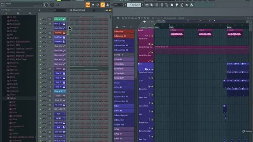Screen dimensions: 253x142
Task: Toggle mute dot on Kick playlist track
Action: [152, 69]
